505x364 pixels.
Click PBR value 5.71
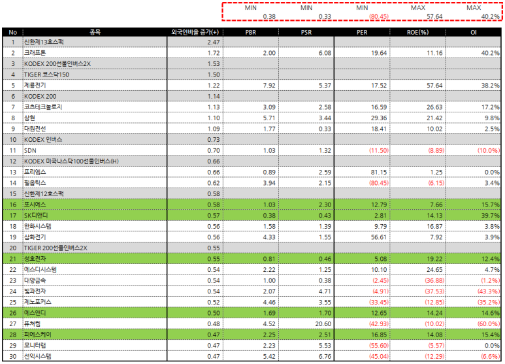click(269, 118)
